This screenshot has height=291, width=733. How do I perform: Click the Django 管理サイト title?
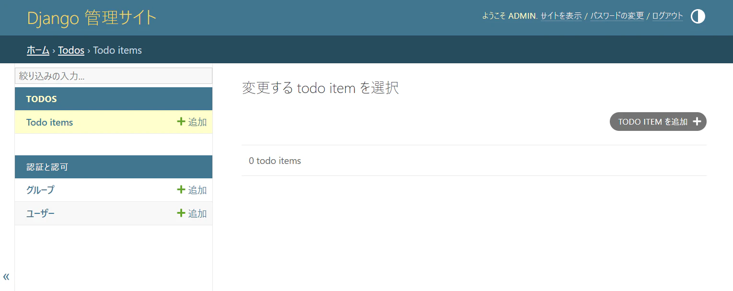[92, 18]
